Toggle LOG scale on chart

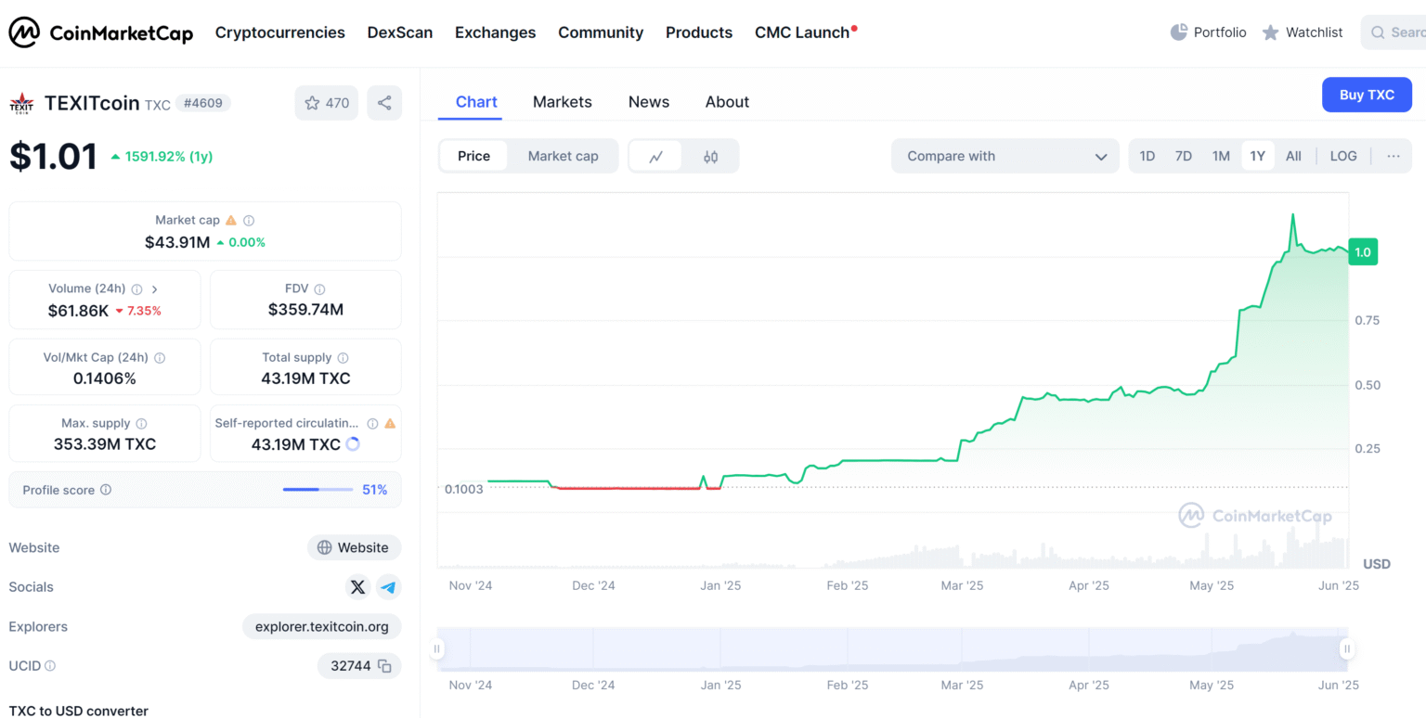[x=1342, y=156]
